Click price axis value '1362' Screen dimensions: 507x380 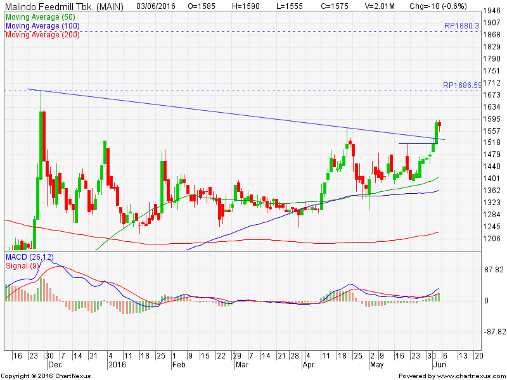pyautogui.click(x=492, y=191)
